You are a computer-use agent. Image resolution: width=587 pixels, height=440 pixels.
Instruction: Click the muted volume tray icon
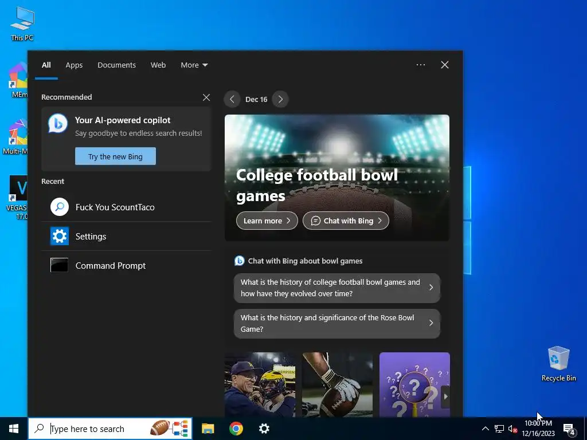coord(512,429)
